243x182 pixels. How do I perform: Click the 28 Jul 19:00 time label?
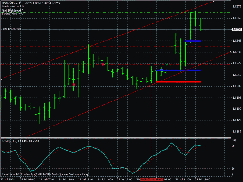click(x=105, y=179)
